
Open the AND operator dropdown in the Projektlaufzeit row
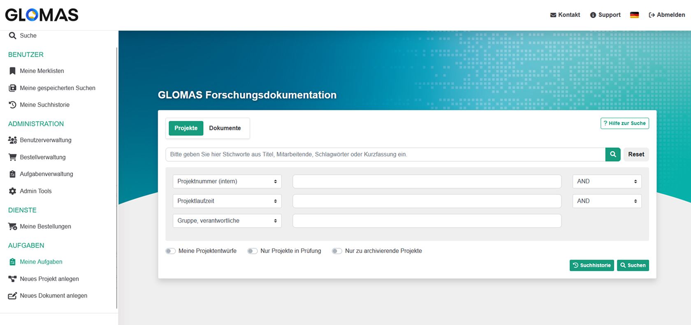click(x=607, y=201)
